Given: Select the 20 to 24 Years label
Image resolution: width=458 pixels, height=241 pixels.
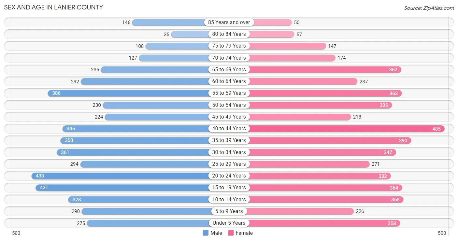Looking at the screenshot, I should 229,176.
